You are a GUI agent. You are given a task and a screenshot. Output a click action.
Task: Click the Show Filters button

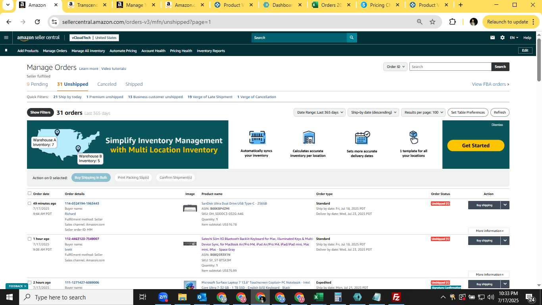40,112
